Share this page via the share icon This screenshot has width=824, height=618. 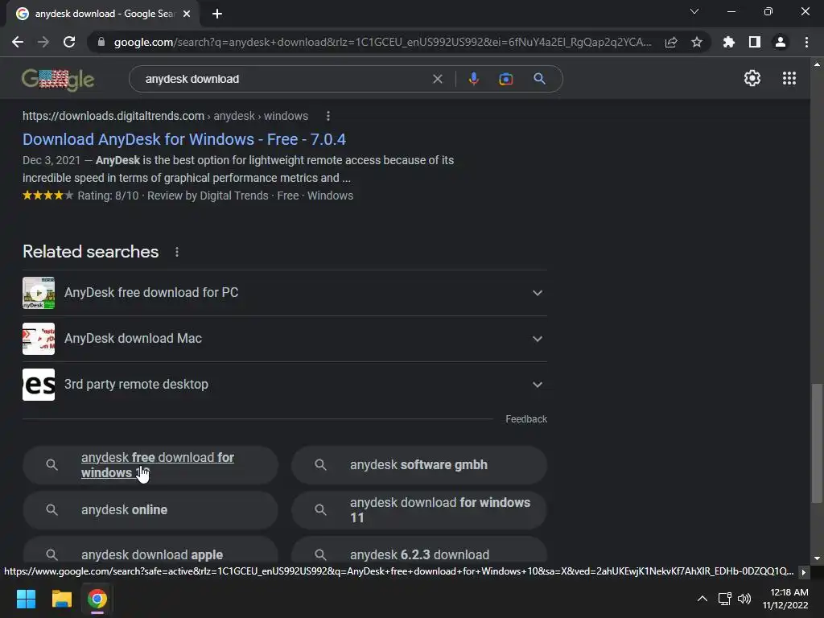point(671,42)
